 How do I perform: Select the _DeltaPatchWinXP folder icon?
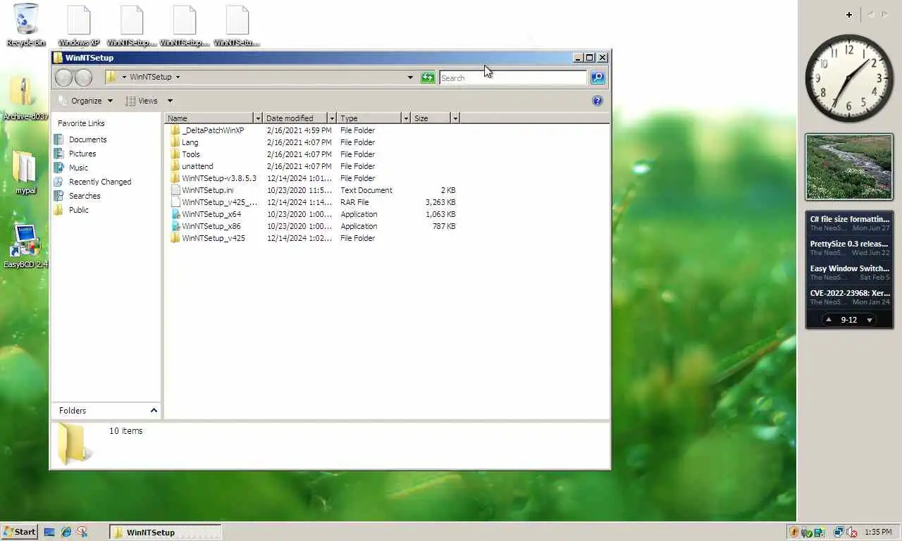pyautogui.click(x=175, y=130)
